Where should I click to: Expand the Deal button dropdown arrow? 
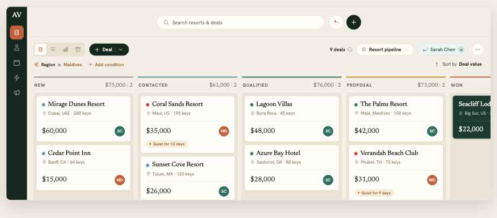pyautogui.click(x=121, y=50)
